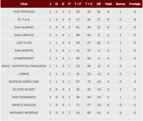This screenshot has width=143, height=121.
Task: Select MARIANO MORENO at table bottom
Action: pos(24,113)
